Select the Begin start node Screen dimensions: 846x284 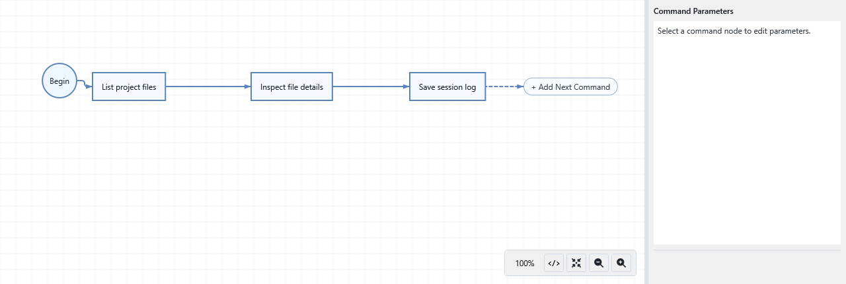pos(59,81)
